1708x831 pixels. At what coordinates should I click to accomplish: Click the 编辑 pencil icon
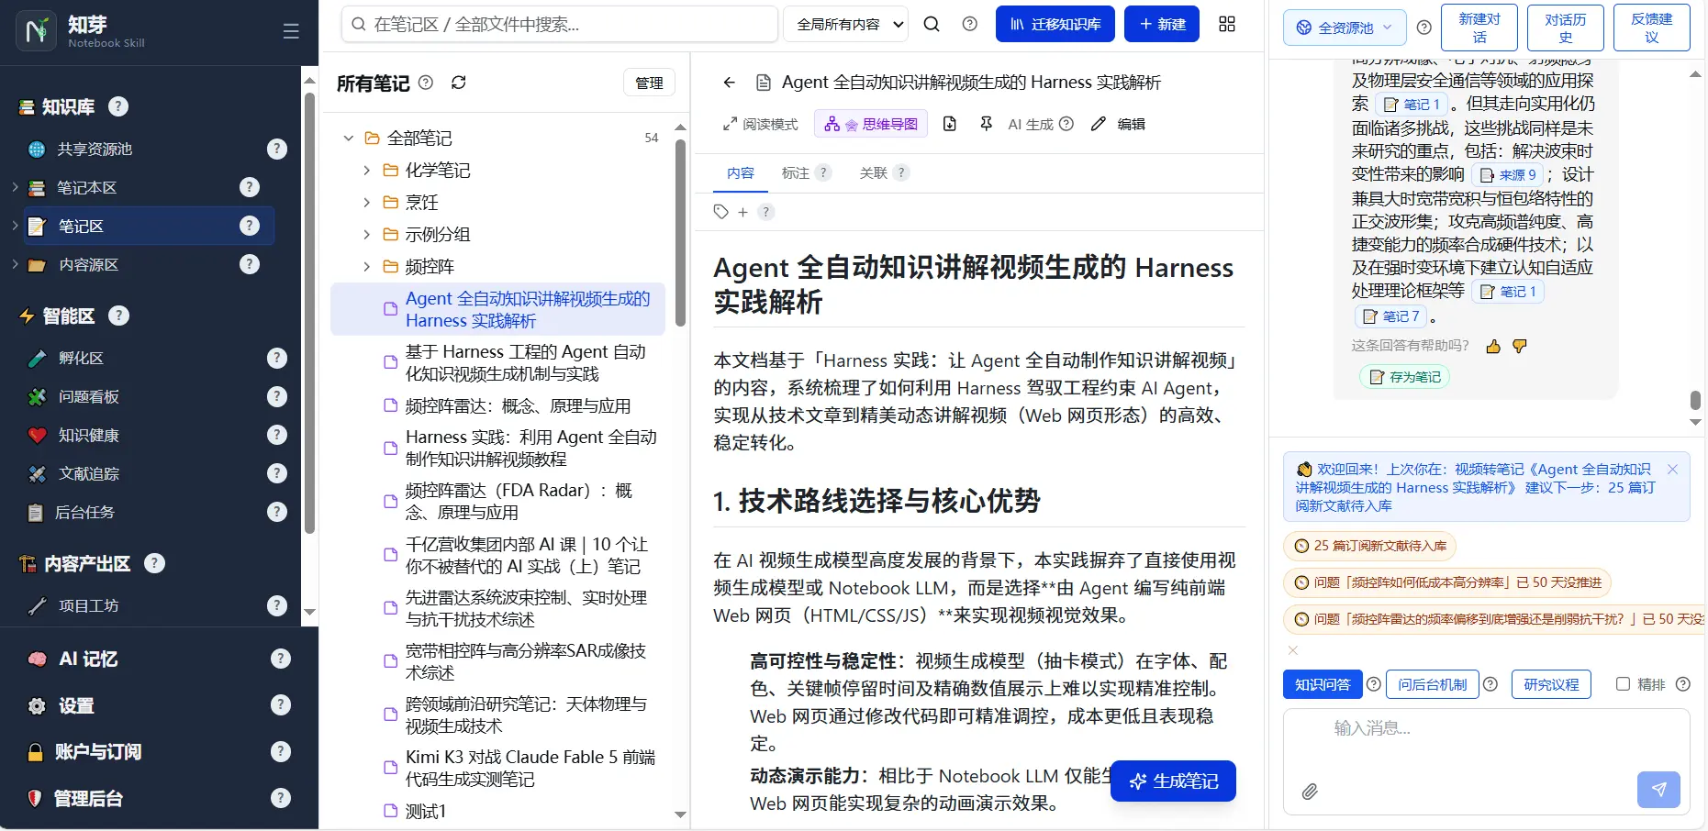click(1118, 124)
